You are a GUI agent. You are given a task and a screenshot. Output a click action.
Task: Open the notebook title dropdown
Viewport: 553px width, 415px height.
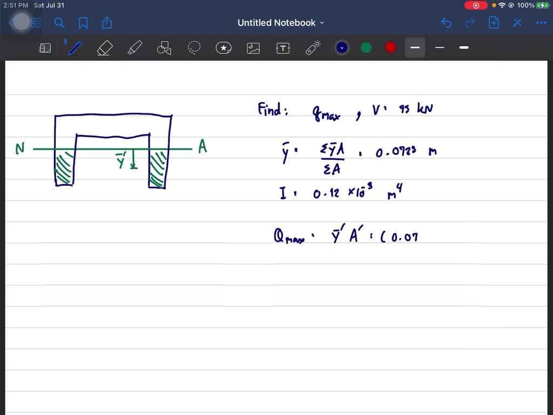click(322, 23)
